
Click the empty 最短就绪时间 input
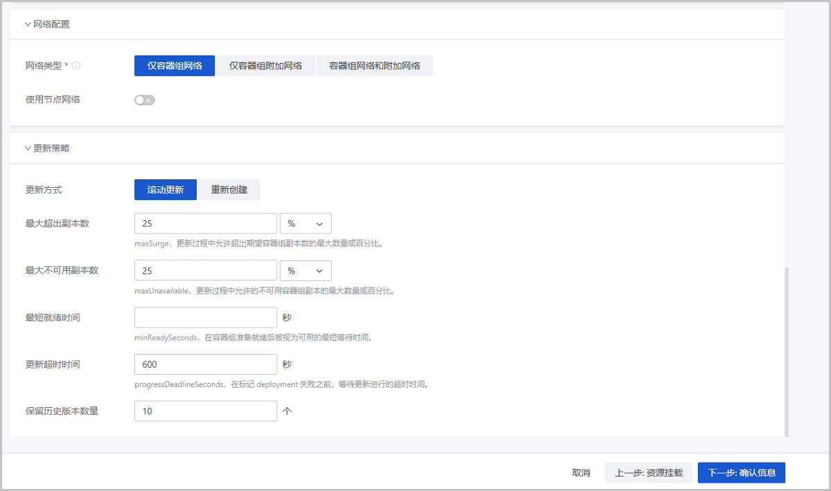coord(206,318)
